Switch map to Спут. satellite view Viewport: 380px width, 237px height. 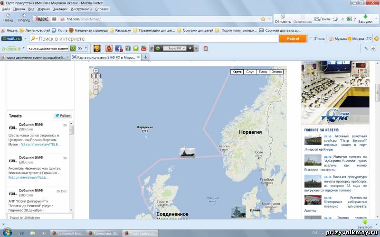(x=249, y=72)
